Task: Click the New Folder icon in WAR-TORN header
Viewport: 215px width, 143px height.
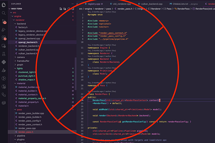Action: (x=64, y=9)
